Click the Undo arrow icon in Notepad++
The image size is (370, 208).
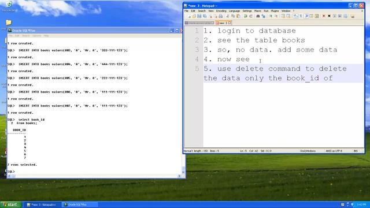245,16
